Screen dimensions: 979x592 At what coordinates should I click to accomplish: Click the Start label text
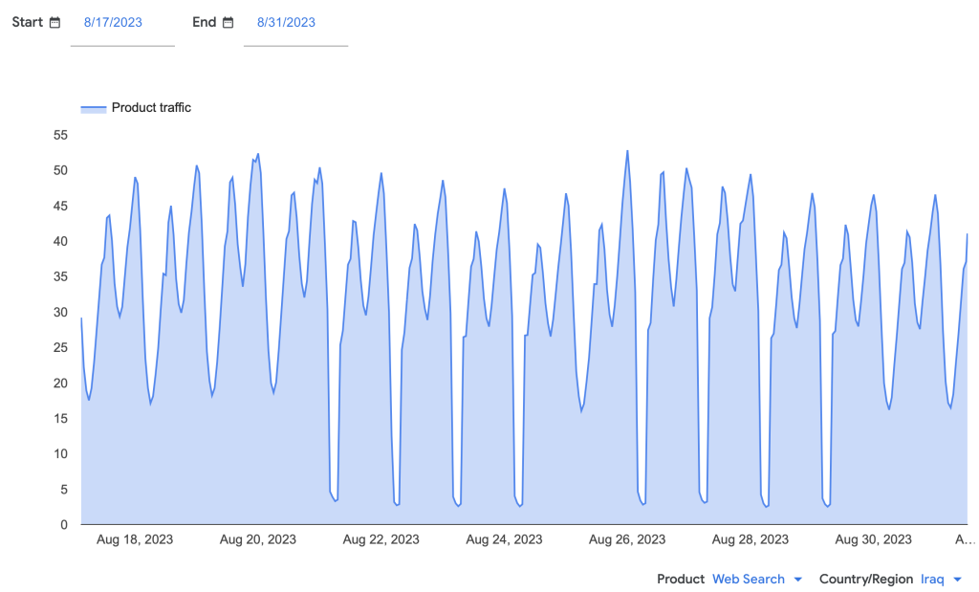(28, 22)
